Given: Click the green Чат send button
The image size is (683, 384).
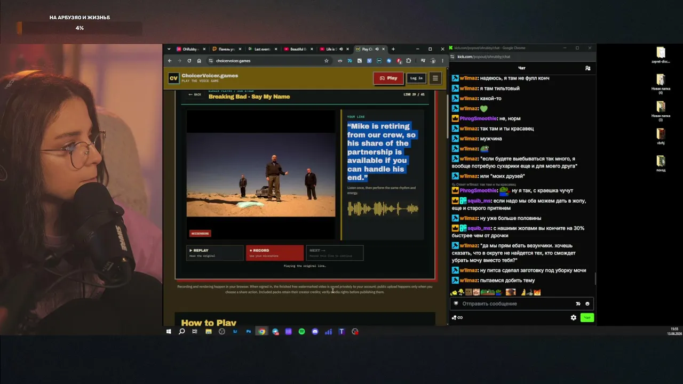Looking at the screenshot, I should (x=587, y=317).
